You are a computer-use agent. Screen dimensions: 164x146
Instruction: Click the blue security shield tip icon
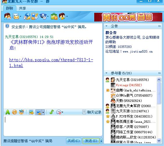7,26
